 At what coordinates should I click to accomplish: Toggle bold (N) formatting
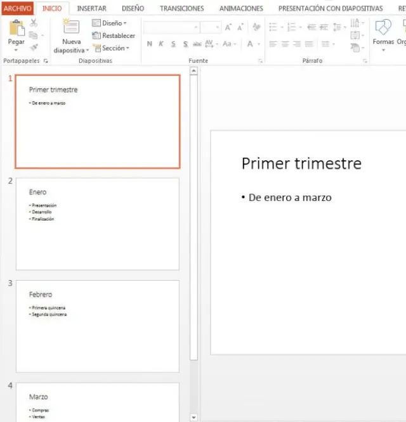[x=150, y=44]
